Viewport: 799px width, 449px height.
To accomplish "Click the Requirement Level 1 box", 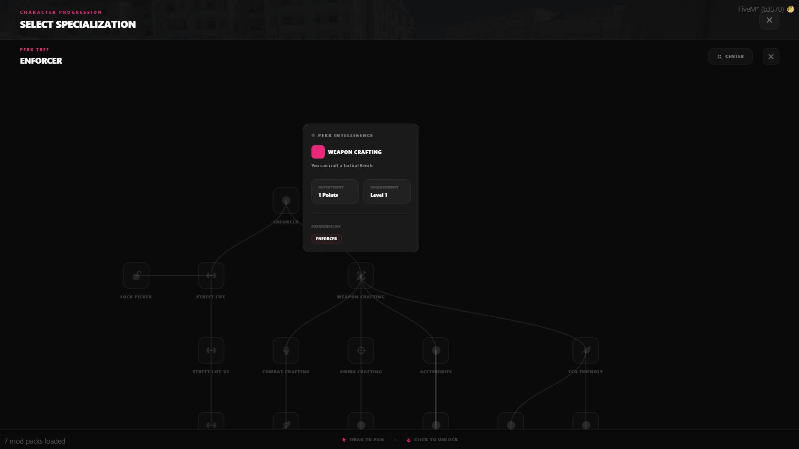I will click(387, 191).
